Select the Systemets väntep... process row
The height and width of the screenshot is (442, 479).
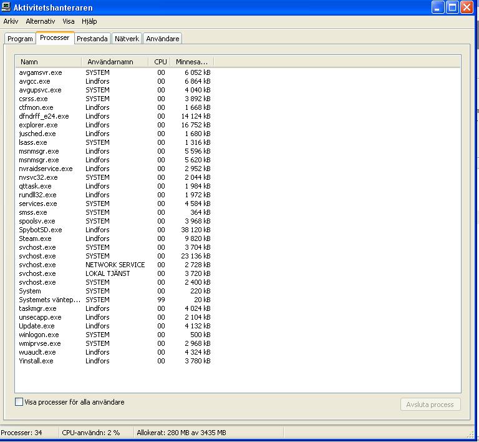click(115, 300)
